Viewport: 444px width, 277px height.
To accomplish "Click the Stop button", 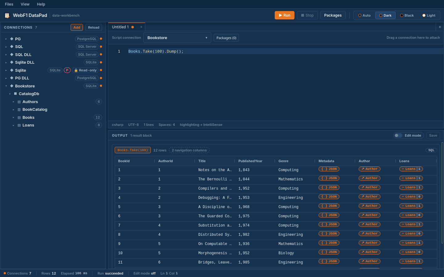I will point(307,15).
